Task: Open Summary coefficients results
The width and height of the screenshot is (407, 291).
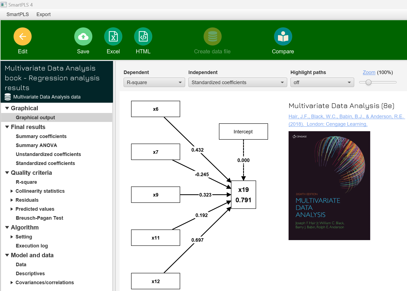Action: [x=41, y=136]
